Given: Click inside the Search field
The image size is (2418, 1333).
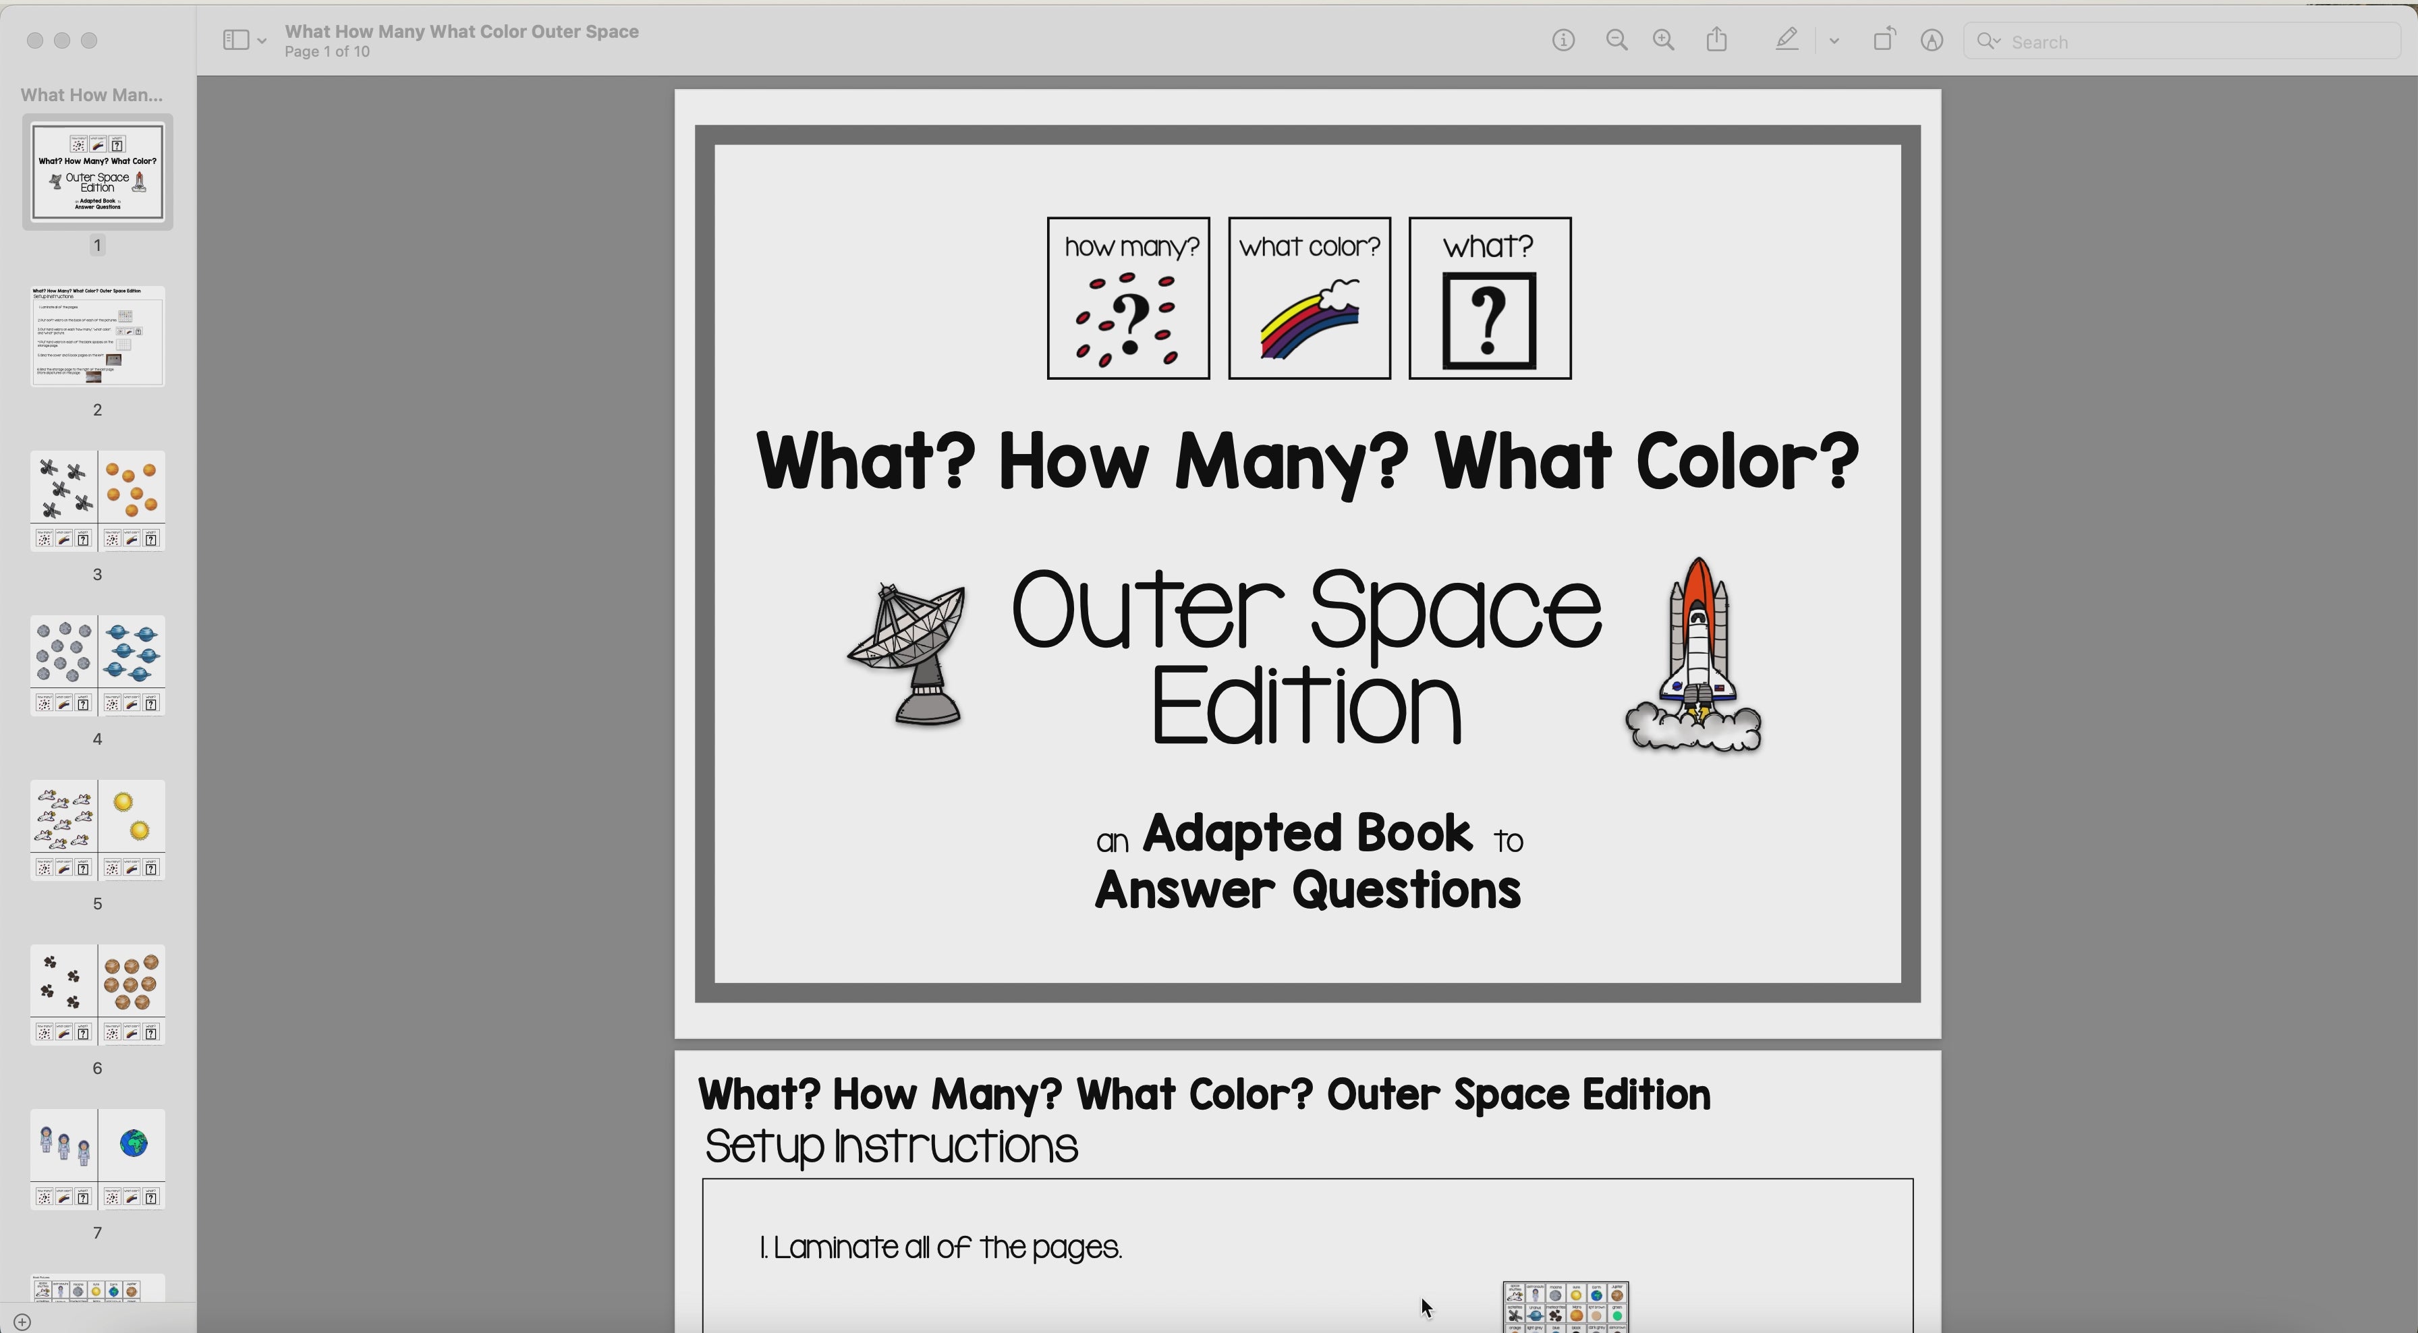Looking at the screenshot, I should [x=2159, y=41].
